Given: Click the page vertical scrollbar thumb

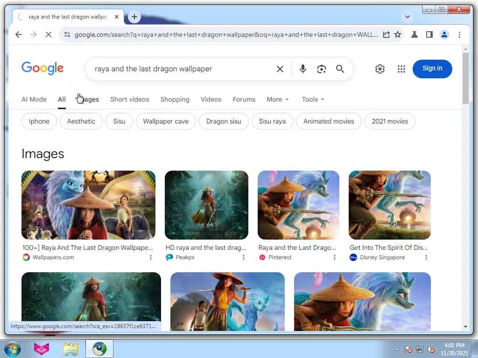Looking at the screenshot, I should tap(465, 78).
